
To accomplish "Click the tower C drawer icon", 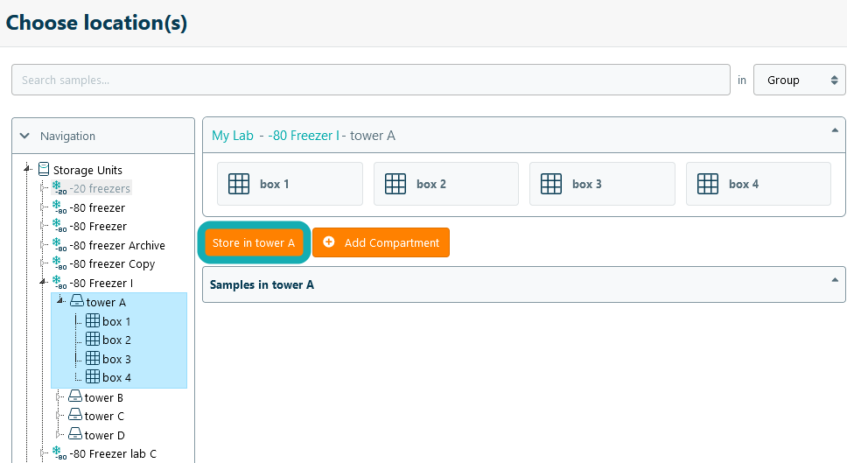I will (75, 416).
